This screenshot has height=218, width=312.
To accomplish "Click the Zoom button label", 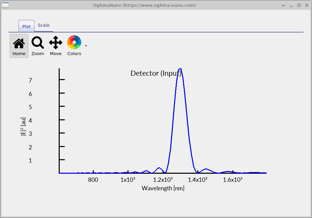I will pyautogui.click(x=37, y=53).
